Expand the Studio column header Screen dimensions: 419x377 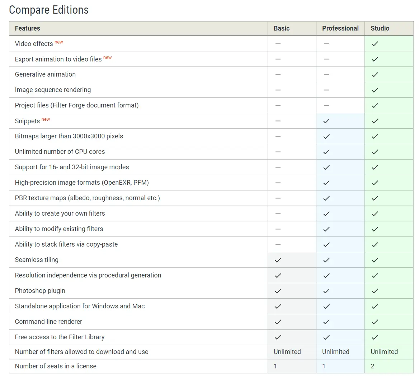pyautogui.click(x=380, y=28)
